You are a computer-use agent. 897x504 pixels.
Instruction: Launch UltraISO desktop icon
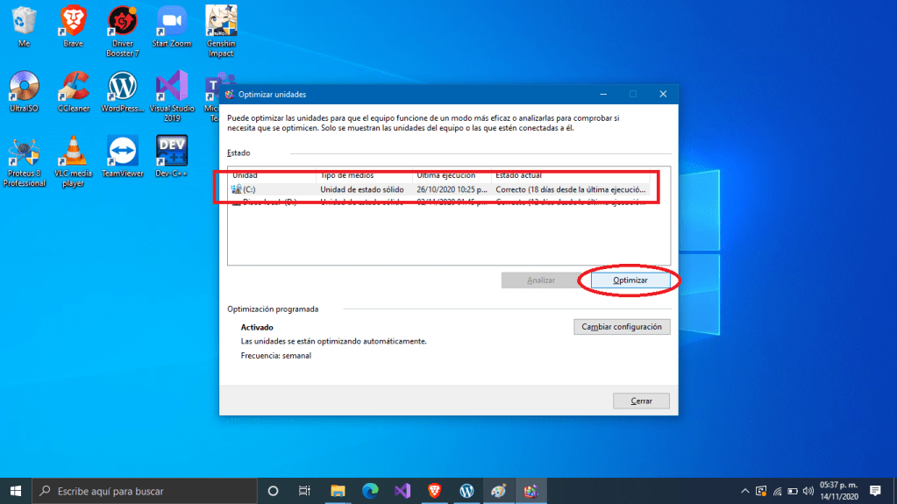pyautogui.click(x=25, y=92)
